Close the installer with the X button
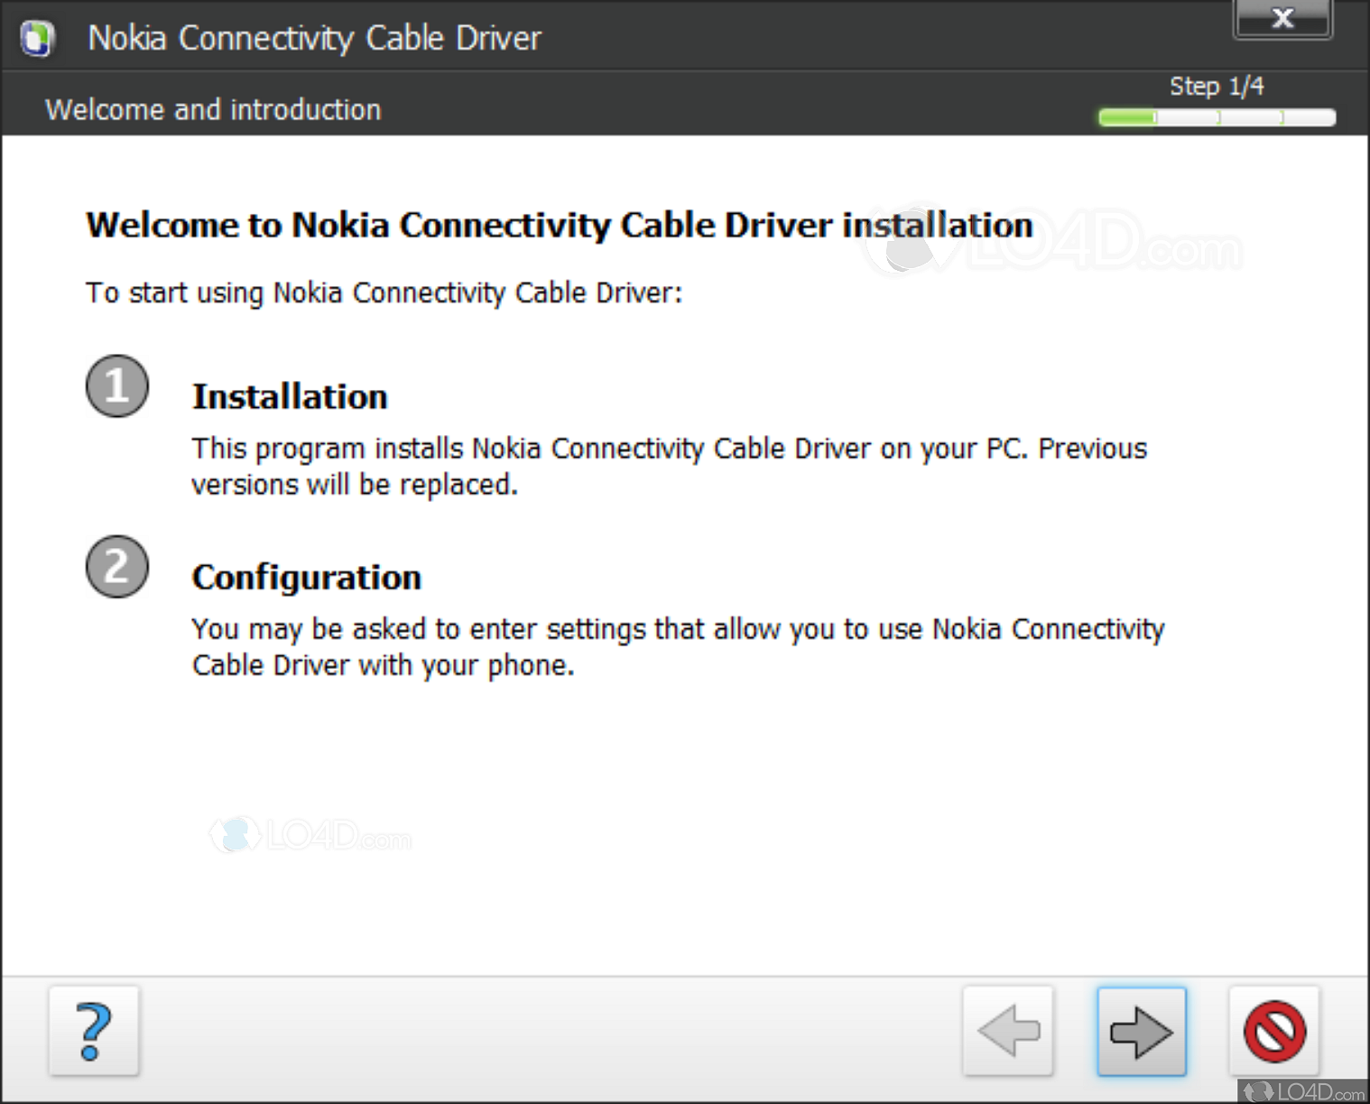Screen dimensions: 1370x1104 click(x=1282, y=18)
